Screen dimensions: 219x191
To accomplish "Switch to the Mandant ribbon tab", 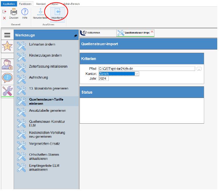I will pyautogui.click(x=41, y=4).
